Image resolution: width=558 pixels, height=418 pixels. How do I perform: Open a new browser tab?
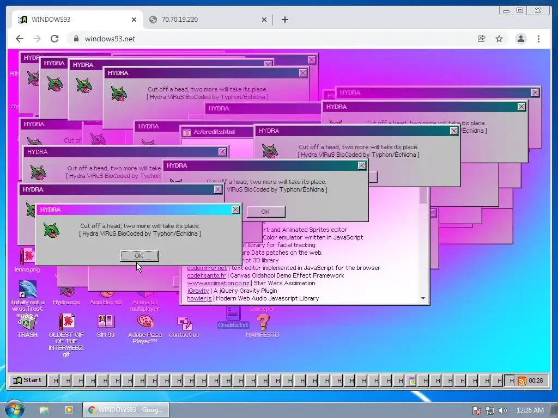pos(284,20)
